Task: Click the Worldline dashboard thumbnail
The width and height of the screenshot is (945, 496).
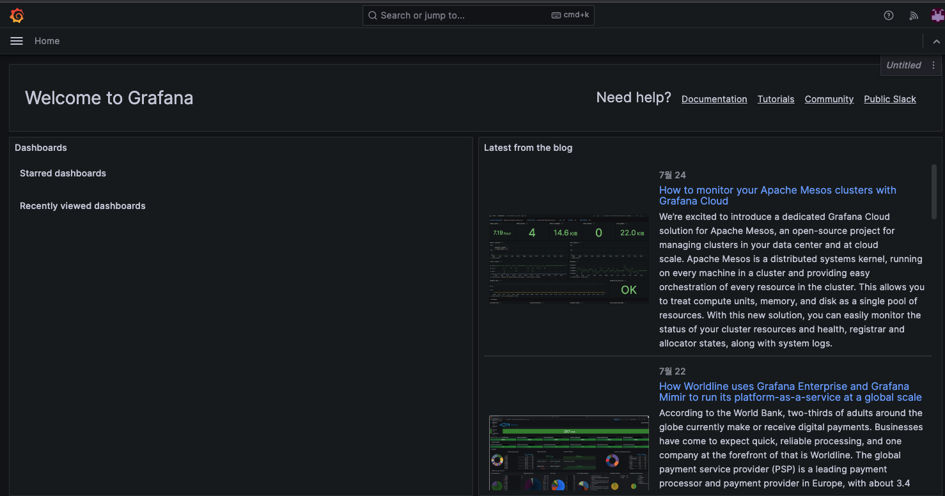Action: click(x=569, y=453)
